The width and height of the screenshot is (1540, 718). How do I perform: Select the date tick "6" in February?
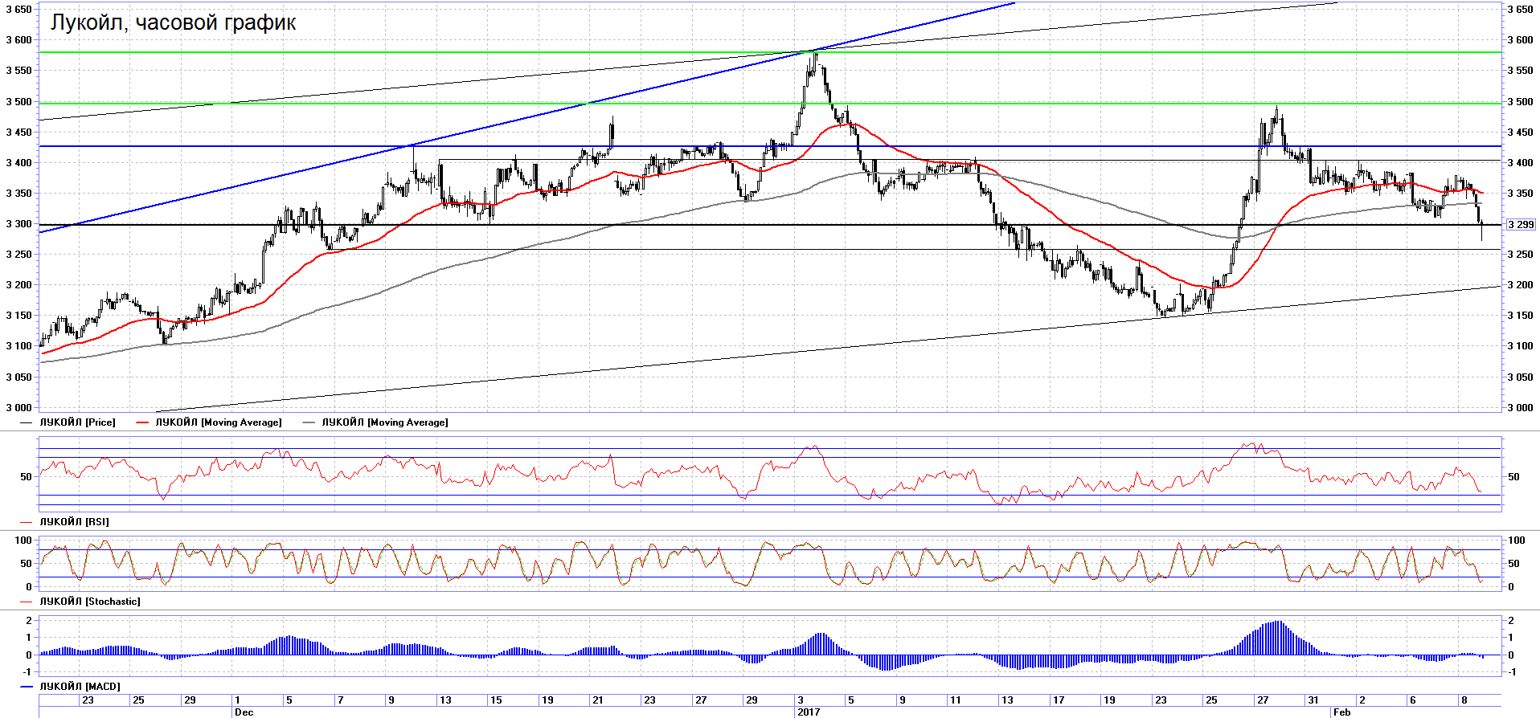coord(1413,700)
